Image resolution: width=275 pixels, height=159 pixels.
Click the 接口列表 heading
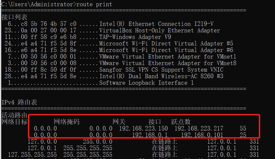(x=14, y=17)
